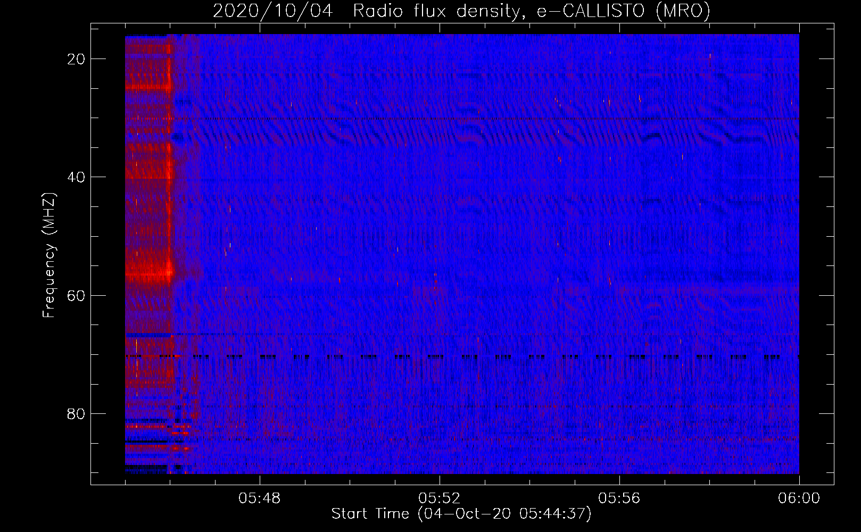Viewport: 861px width, 532px height.
Task: Click the 05:56 time tick label
Action: (x=619, y=498)
